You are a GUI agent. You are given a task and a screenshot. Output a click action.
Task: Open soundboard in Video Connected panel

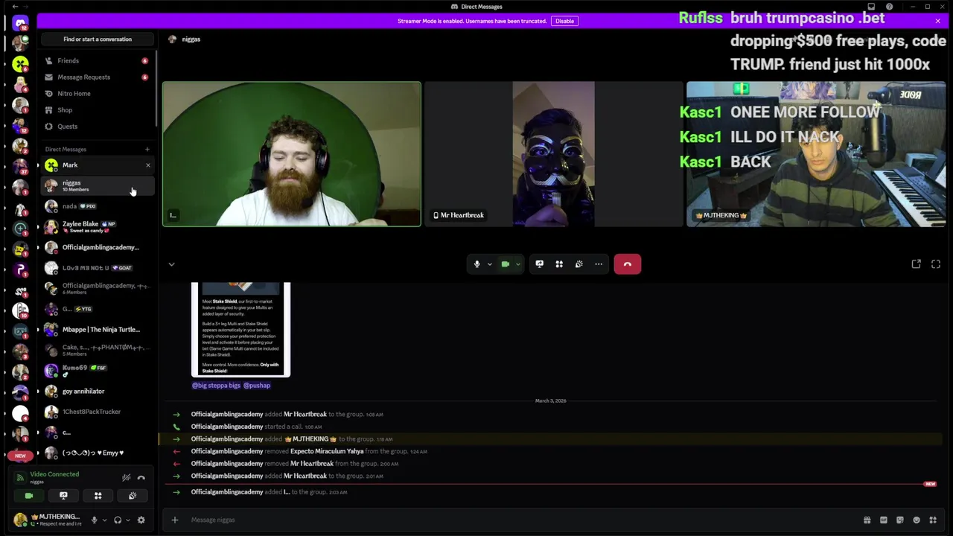(x=133, y=496)
